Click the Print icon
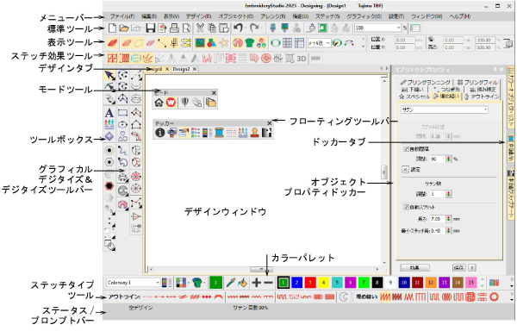Screen dimensions: 517x331 click(x=174, y=28)
